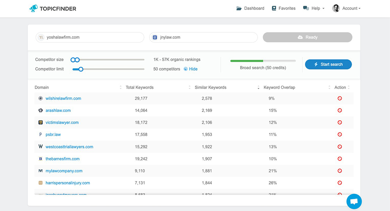Exclude victimslawyer.com with the red block icon
Image resolution: width=390 pixels, height=211 pixels.
tap(340, 123)
